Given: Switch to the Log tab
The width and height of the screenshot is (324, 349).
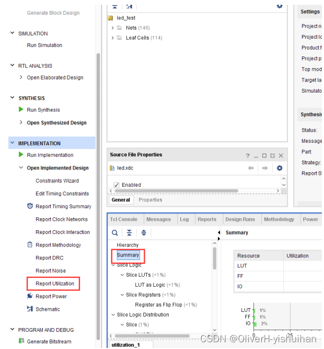Looking at the screenshot, I should [184, 219].
